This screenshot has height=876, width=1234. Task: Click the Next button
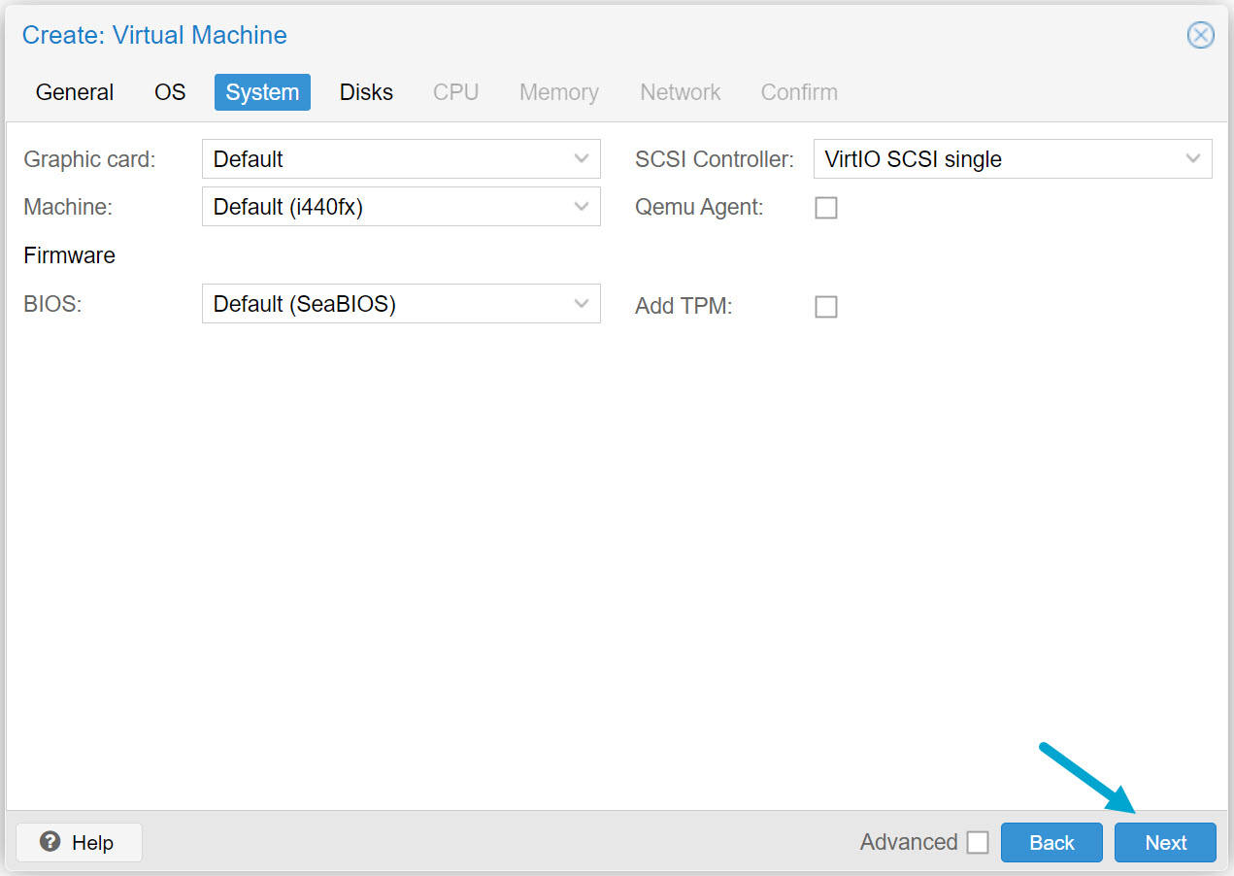[1165, 842]
